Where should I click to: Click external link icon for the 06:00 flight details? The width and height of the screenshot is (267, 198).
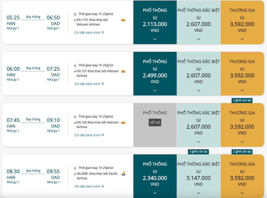(x=103, y=84)
